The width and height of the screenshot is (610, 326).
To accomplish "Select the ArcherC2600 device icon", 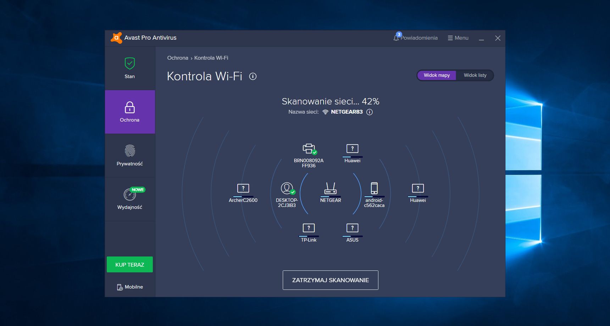I will [x=243, y=188].
